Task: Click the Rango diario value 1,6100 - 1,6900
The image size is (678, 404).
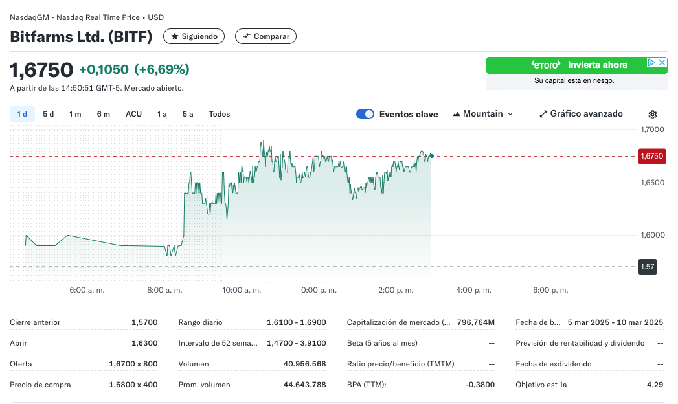Action: coord(296,322)
